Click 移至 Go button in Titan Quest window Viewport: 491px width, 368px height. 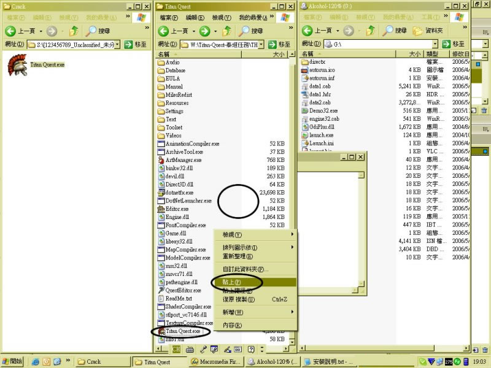(279, 45)
